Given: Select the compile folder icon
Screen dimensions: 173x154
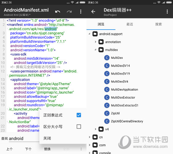Looking at the screenshot, I should coord(95,152).
